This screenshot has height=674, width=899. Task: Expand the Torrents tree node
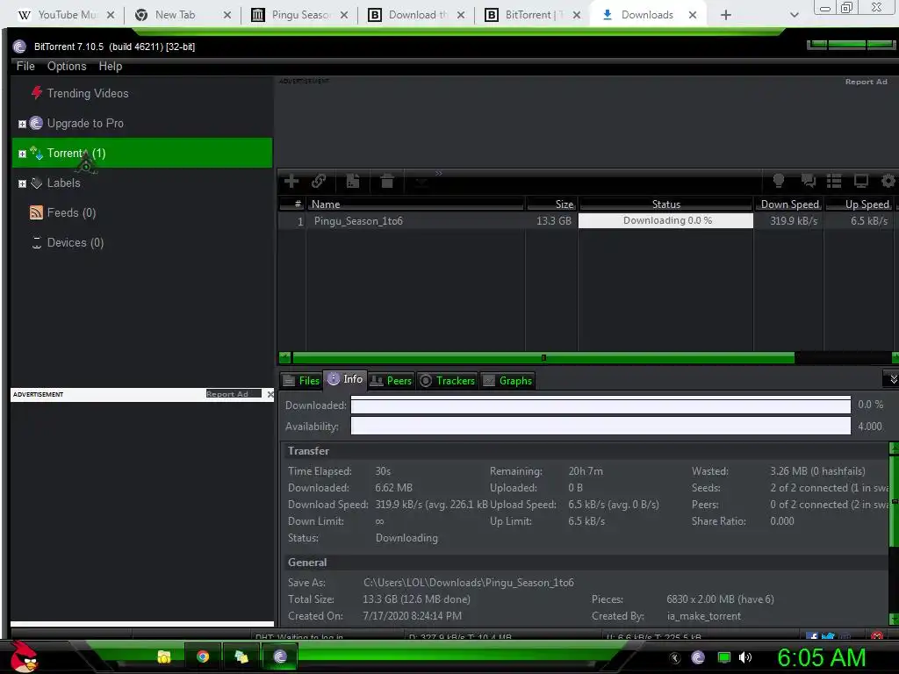(x=22, y=154)
